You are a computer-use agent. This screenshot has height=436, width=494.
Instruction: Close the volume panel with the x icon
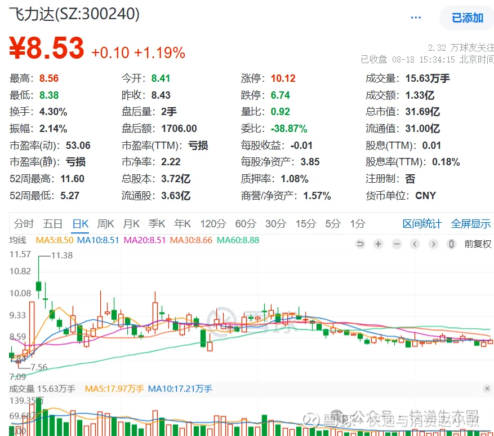[487, 389]
